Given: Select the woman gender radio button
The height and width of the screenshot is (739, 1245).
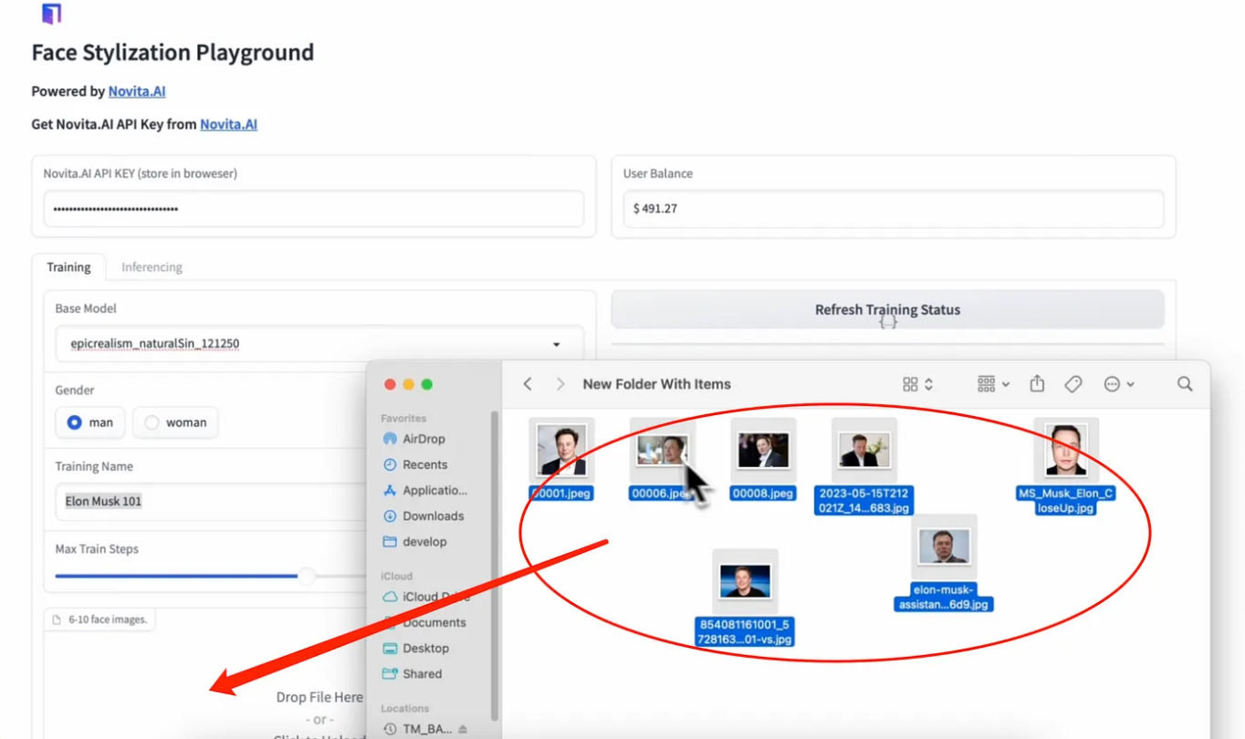Looking at the screenshot, I should pyautogui.click(x=152, y=423).
